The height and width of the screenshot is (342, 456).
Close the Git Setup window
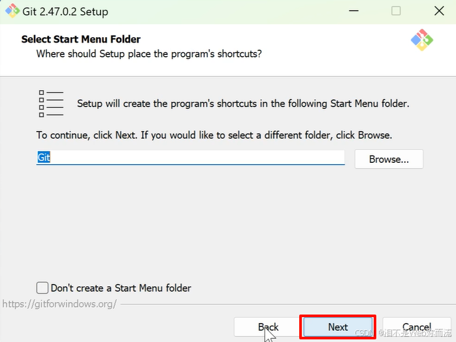[439, 11]
